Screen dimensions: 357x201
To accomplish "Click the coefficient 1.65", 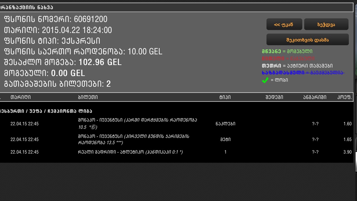I will coord(348,139).
